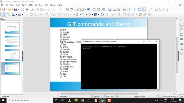
Task: Insert hyperlink icon in toolbar
Action: pos(139,9)
